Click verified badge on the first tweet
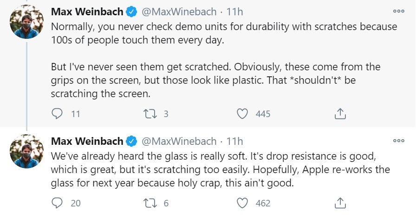 click(130, 12)
